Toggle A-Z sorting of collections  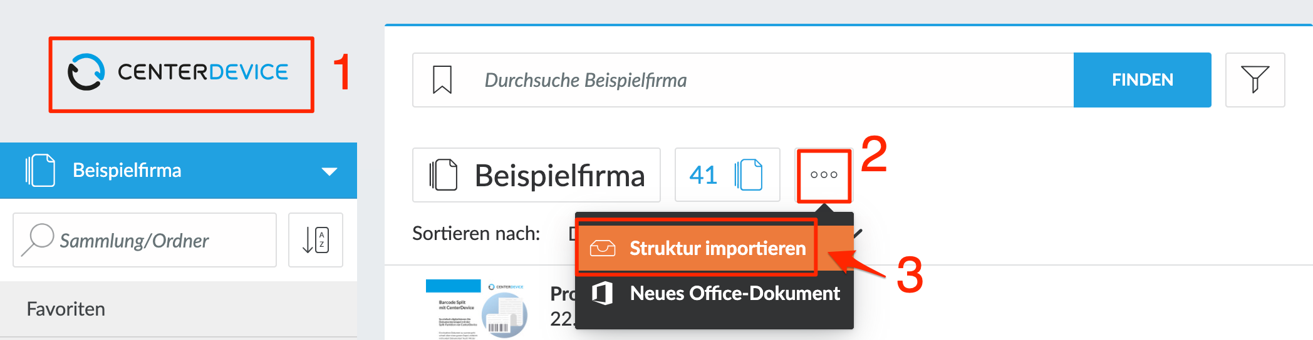[x=316, y=240]
